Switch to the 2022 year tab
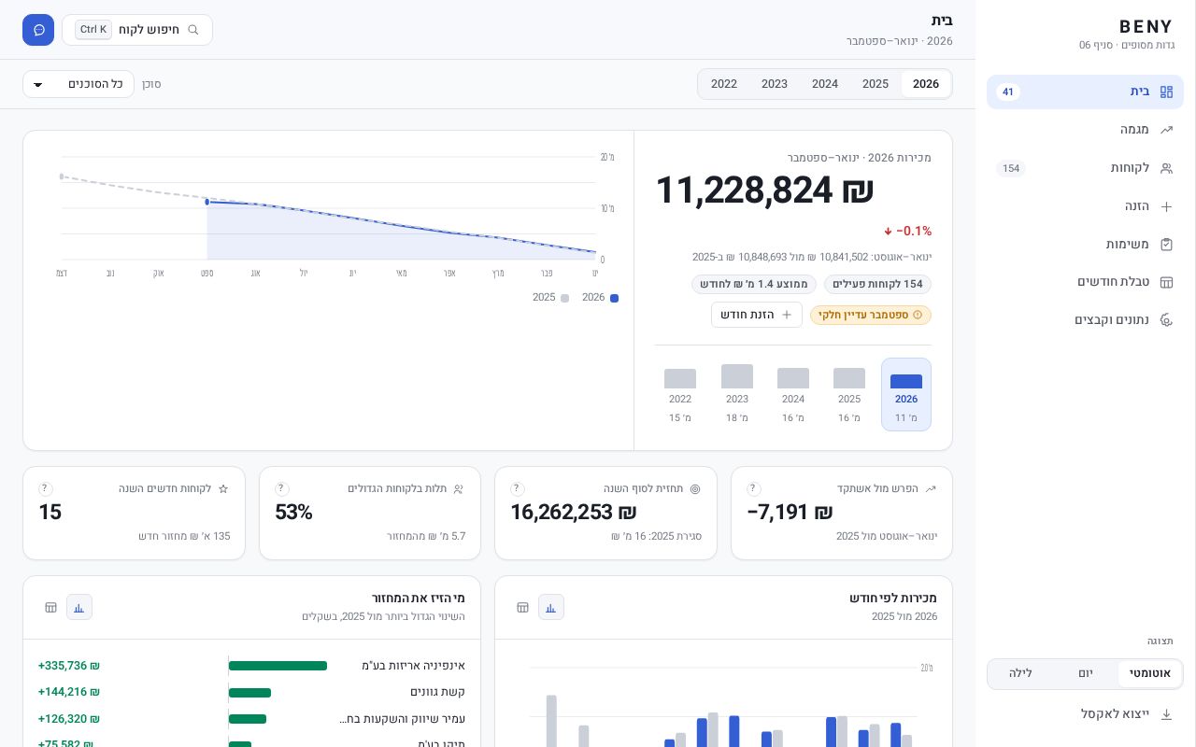The image size is (1196, 747). (724, 84)
